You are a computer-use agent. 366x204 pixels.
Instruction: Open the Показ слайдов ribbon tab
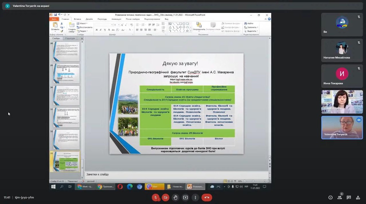(133, 19)
